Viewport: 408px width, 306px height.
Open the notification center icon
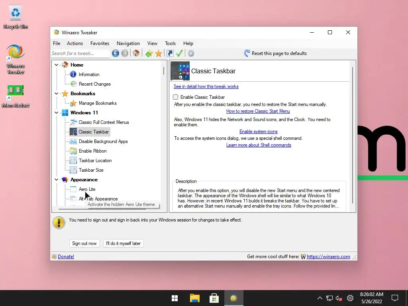pos(395,298)
